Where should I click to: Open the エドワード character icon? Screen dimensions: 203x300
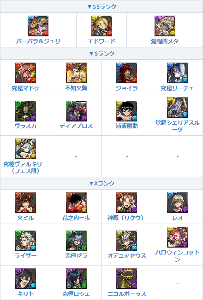tap(101, 26)
